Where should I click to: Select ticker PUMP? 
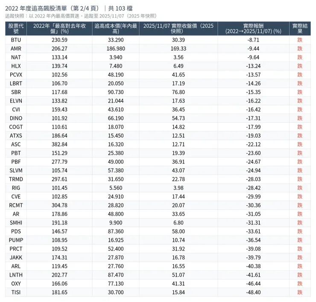pos(16,240)
